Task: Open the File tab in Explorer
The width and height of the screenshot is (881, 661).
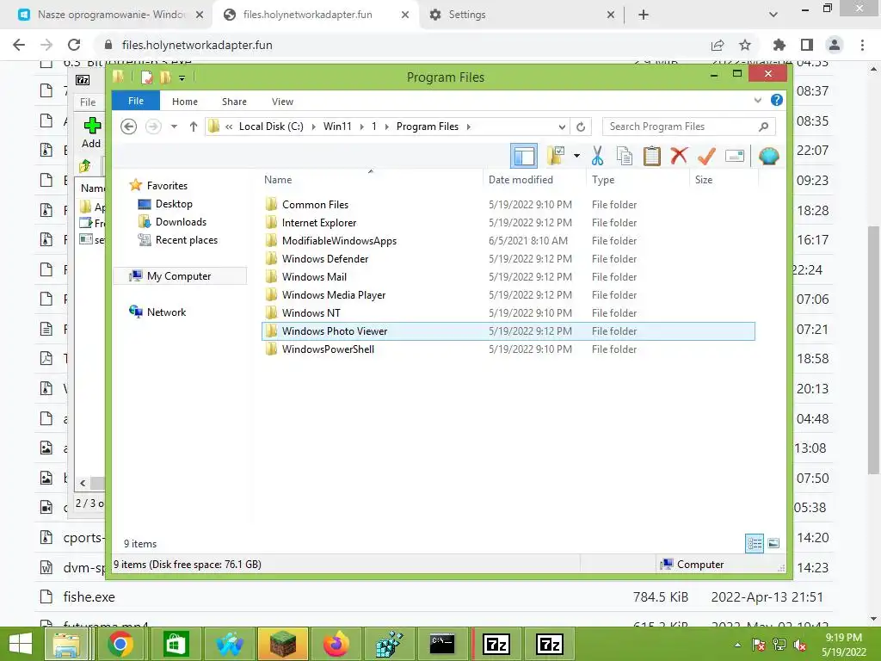Action: (136, 101)
